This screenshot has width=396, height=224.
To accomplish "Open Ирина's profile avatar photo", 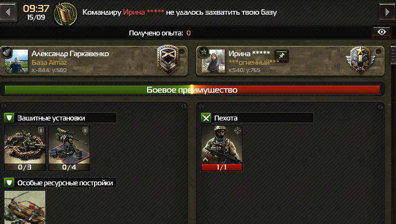I will tap(213, 61).
